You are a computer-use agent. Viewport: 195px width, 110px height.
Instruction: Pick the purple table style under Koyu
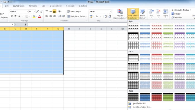pyautogui.click(x=180, y=97)
